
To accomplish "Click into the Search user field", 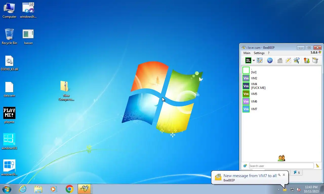I will point(281,166).
